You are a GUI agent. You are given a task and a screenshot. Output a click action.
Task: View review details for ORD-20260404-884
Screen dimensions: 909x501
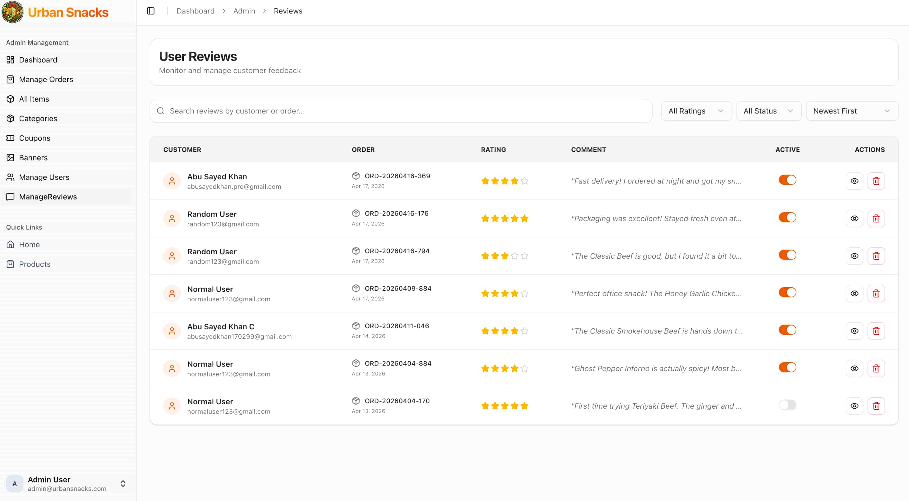click(854, 368)
